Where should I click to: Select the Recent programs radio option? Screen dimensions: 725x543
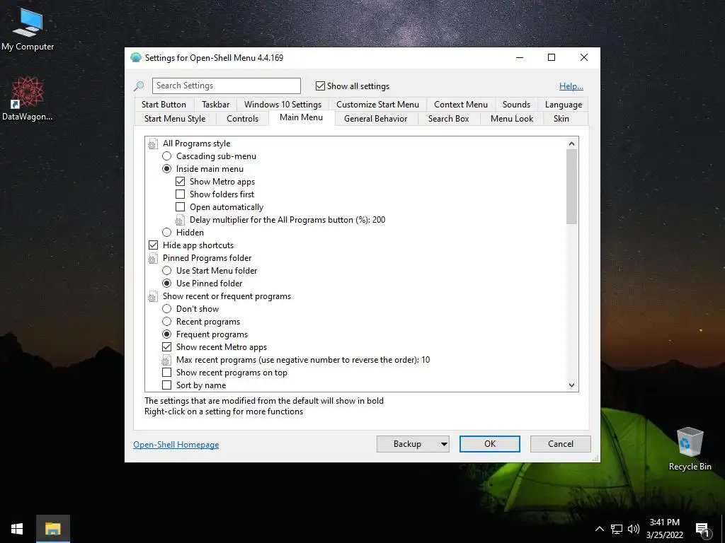pos(167,322)
